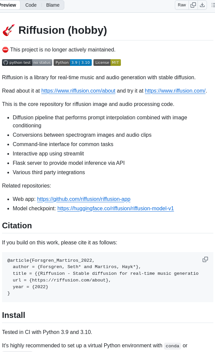Download the raw file icon
The height and width of the screenshot is (352, 215).
(202, 5)
